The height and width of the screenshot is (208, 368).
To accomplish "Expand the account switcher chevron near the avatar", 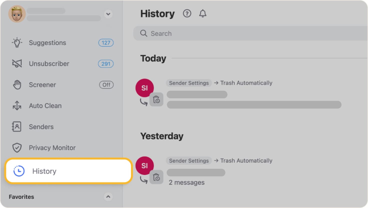I will [108, 14].
